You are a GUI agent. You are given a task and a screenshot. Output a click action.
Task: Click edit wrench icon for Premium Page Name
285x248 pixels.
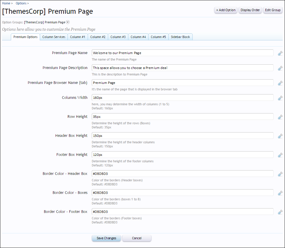280,53
